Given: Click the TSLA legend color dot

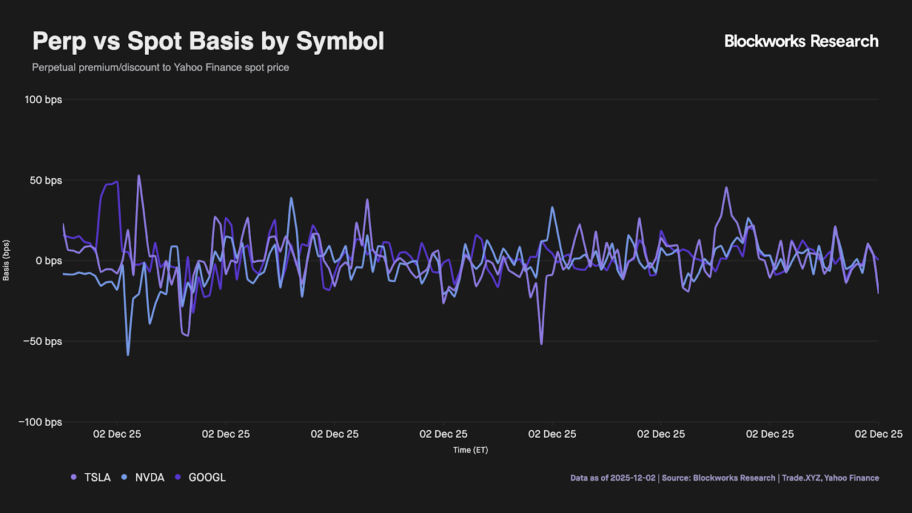Looking at the screenshot, I should (74, 477).
